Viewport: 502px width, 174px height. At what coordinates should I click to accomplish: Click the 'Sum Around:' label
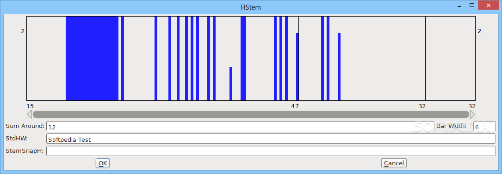tap(25, 126)
